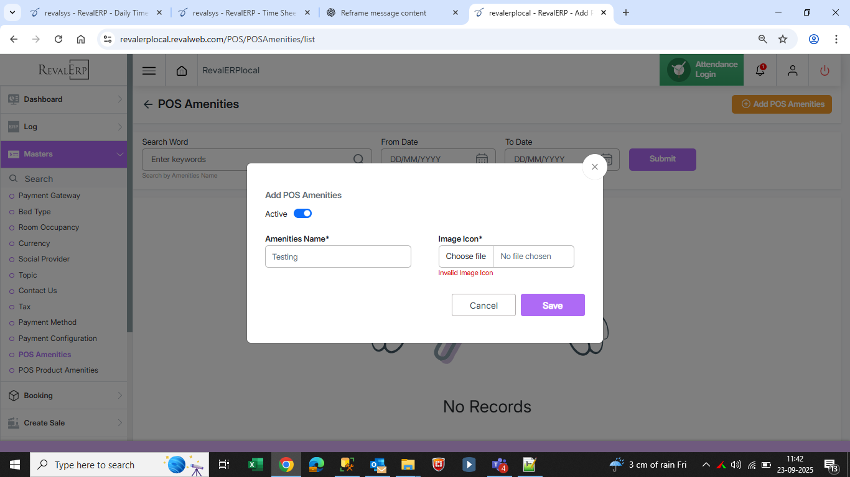850x477 pixels.
Task: Click the red power logout icon
Action: (x=824, y=70)
